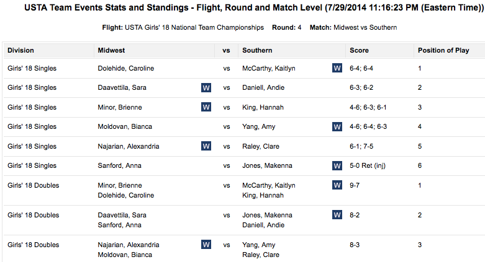The height and width of the screenshot is (262, 485).
Task: Click the Division column header
Action: pos(21,50)
